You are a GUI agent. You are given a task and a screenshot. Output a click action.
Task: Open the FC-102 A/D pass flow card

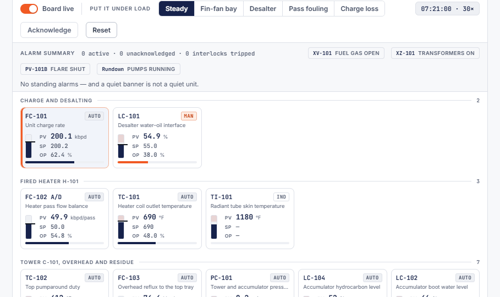65,218
